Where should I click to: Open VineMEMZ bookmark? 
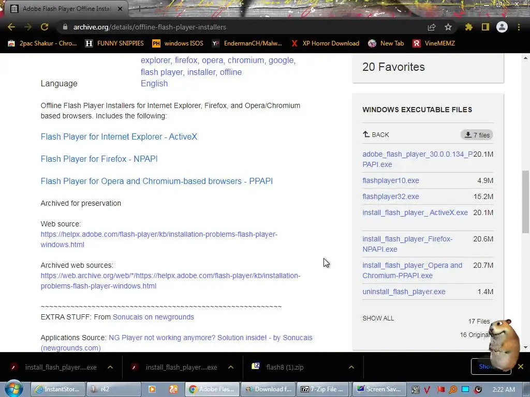tap(434, 43)
